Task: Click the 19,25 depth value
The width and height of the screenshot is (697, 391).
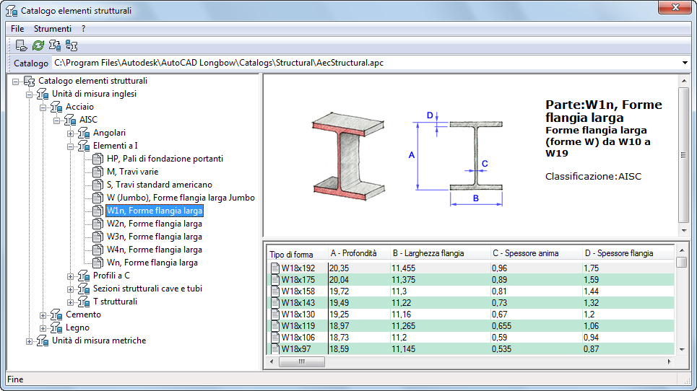Action: [339, 315]
